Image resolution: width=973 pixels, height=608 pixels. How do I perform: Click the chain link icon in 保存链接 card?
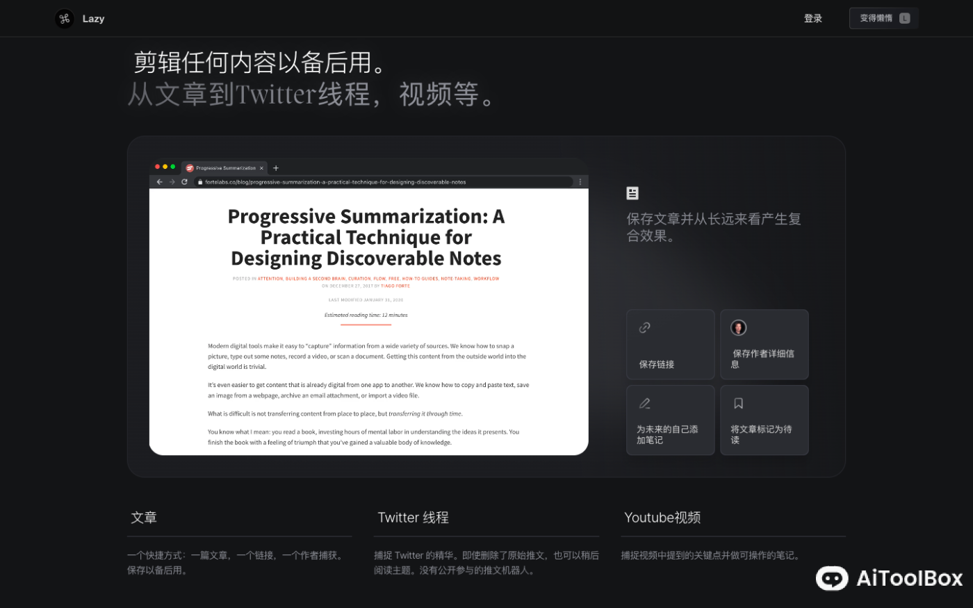(645, 327)
